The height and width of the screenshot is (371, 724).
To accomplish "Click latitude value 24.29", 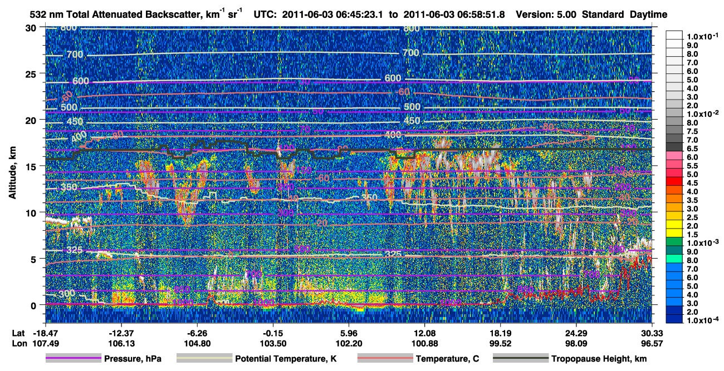I will click(576, 333).
